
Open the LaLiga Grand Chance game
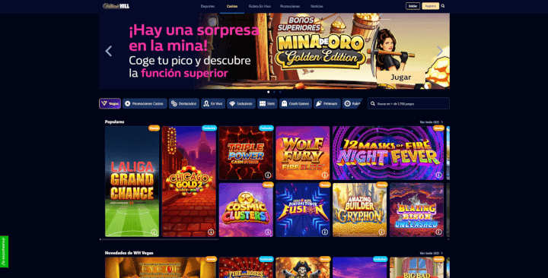click(132, 182)
